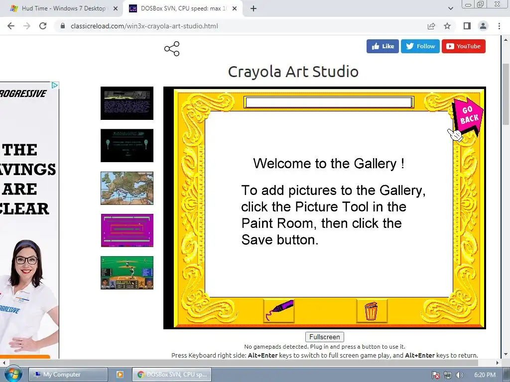Screen dimensions: 510x382
Task: Open a new browser tab
Action: (x=254, y=9)
